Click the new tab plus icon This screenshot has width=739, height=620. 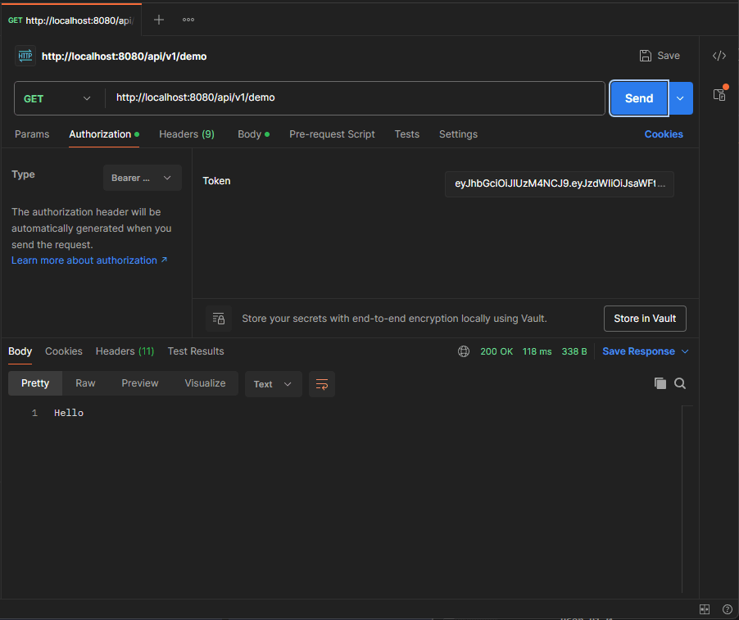(x=159, y=20)
